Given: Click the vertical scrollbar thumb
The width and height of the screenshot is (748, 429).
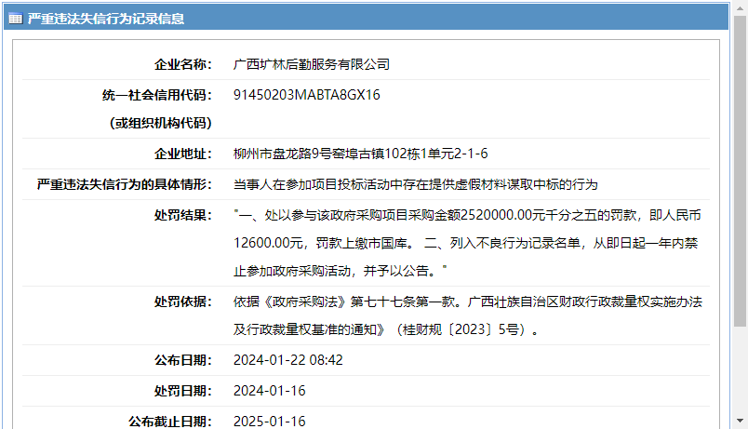Looking at the screenshot, I should point(740,171).
